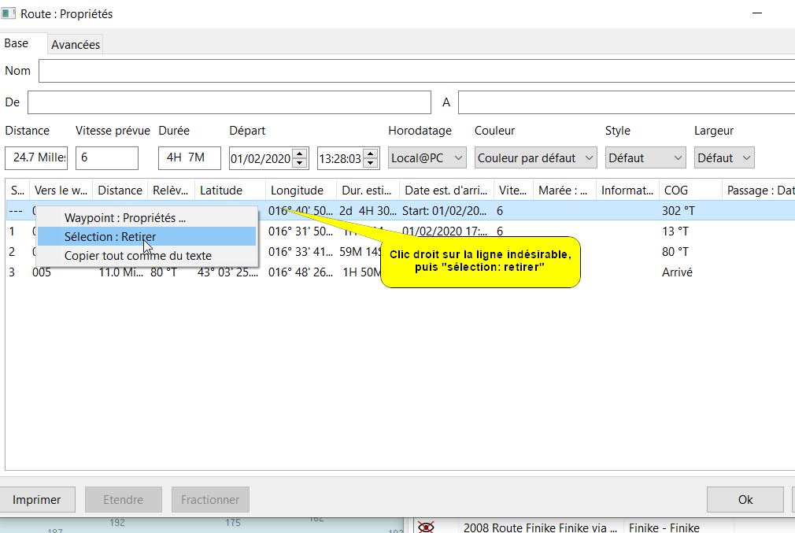Toggle the eye visibility icon for Finike route

click(x=426, y=527)
